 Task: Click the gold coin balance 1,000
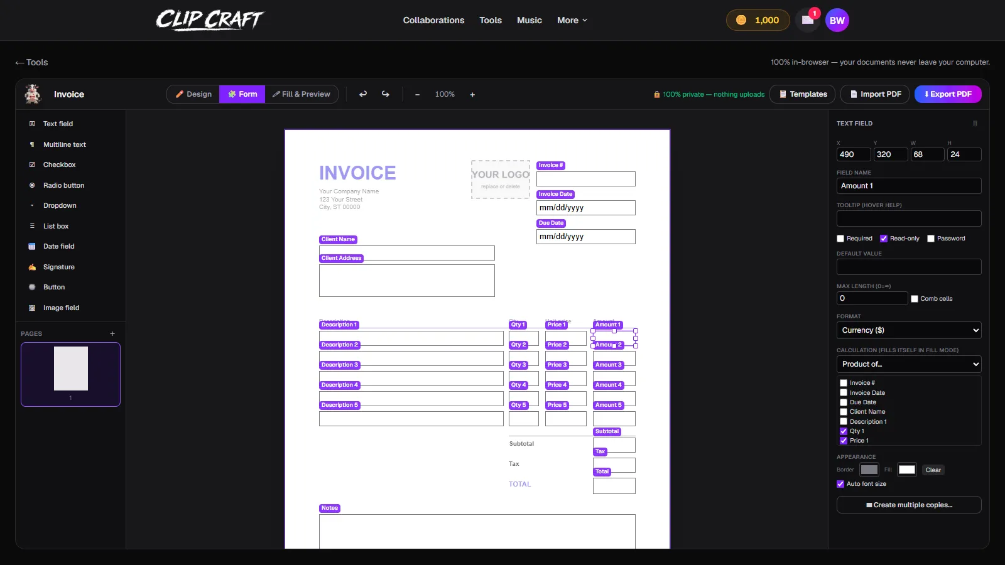(758, 20)
